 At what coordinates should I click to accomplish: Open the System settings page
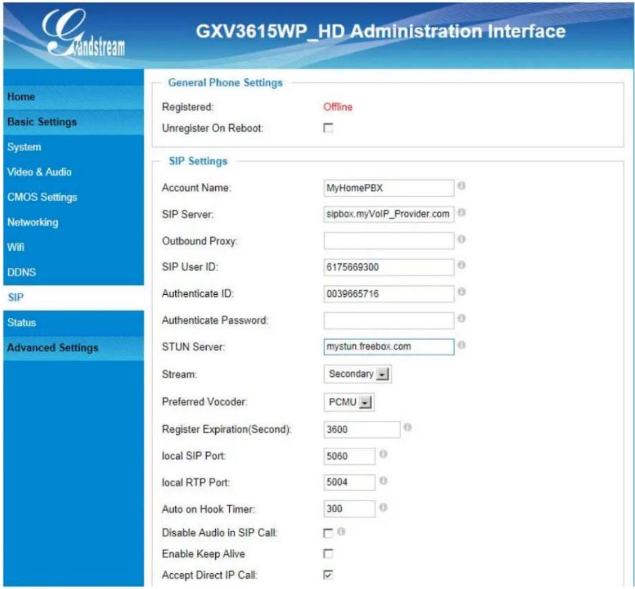click(73, 147)
